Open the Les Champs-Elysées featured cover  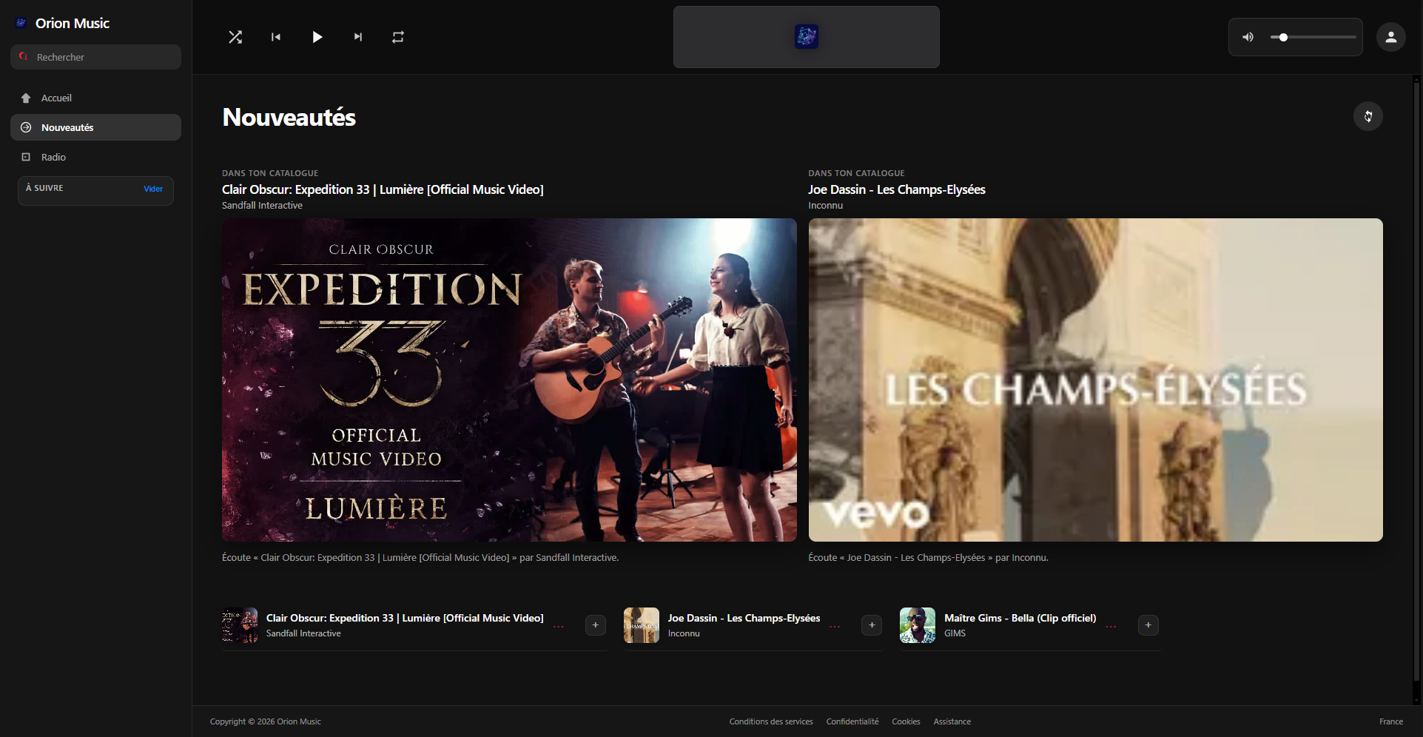pyautogui.click(x=1095, y=380)
